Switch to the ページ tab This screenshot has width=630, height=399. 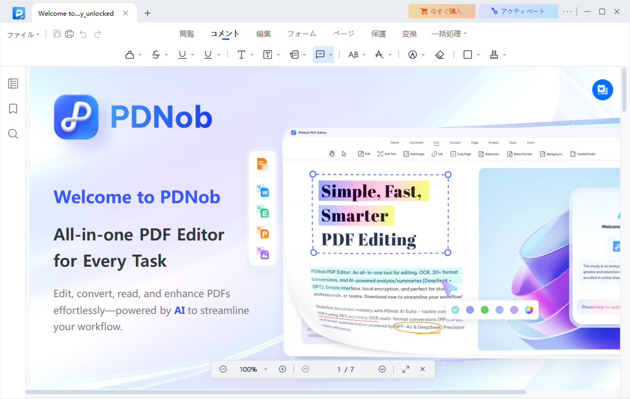pyautogui.click(x=344, y=34)
